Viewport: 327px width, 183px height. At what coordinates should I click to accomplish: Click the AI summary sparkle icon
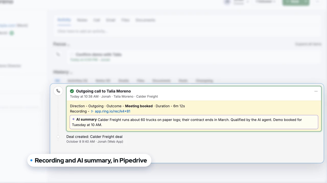point(74,119)
